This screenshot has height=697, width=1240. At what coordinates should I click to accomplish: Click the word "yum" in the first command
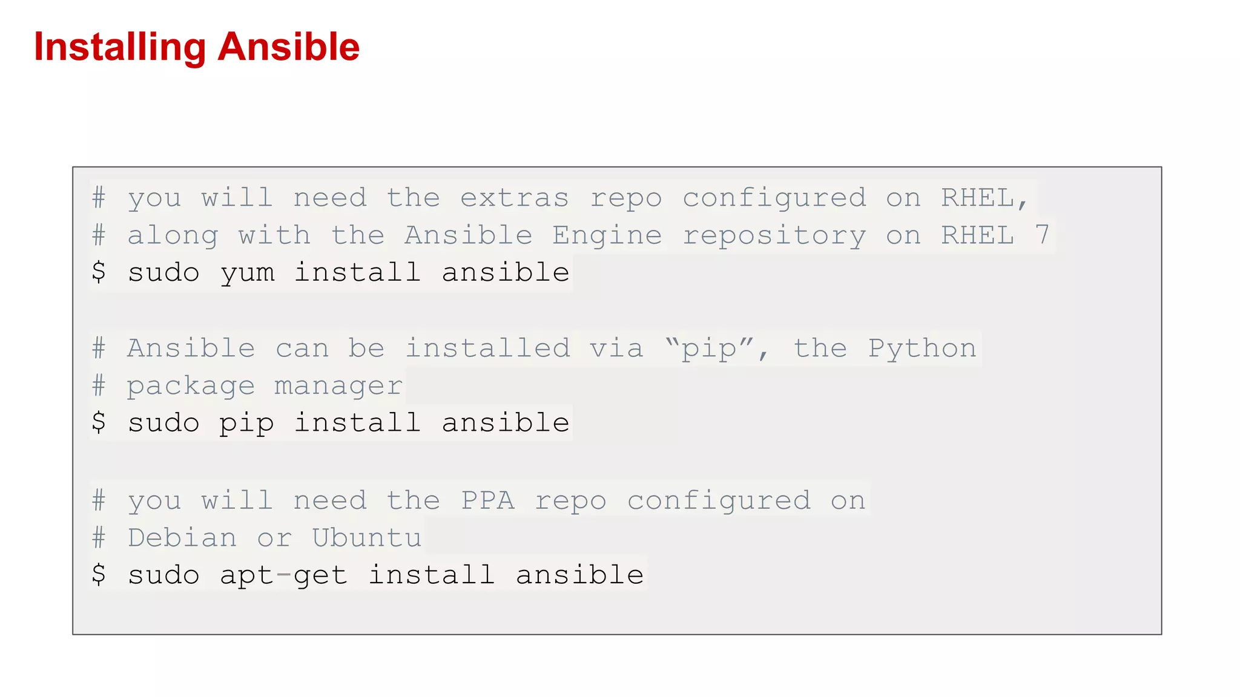coord(247,273)
